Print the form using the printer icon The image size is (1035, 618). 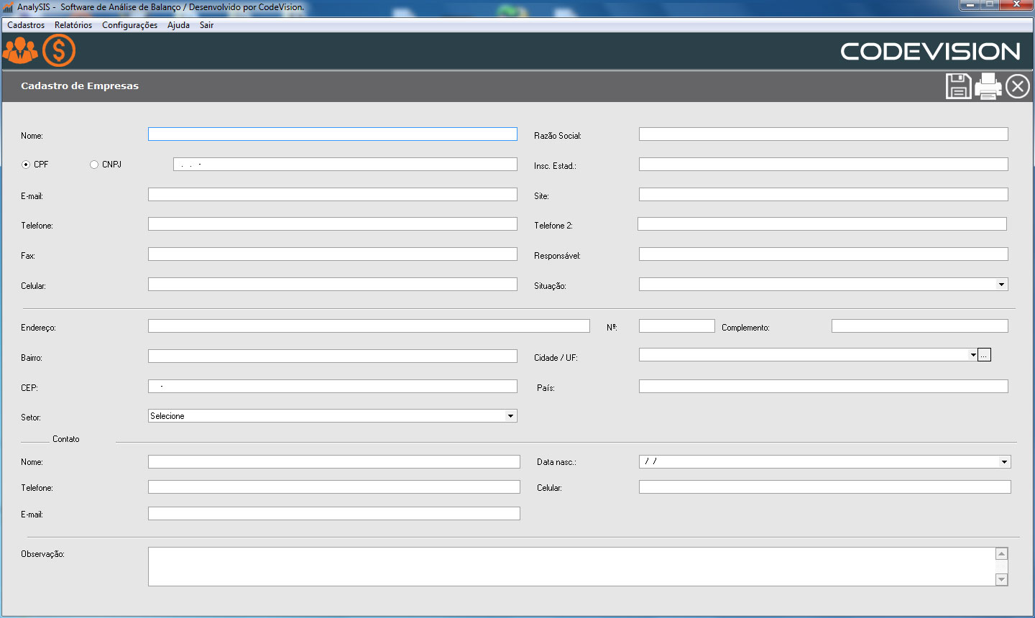click(x=988, y=87)
